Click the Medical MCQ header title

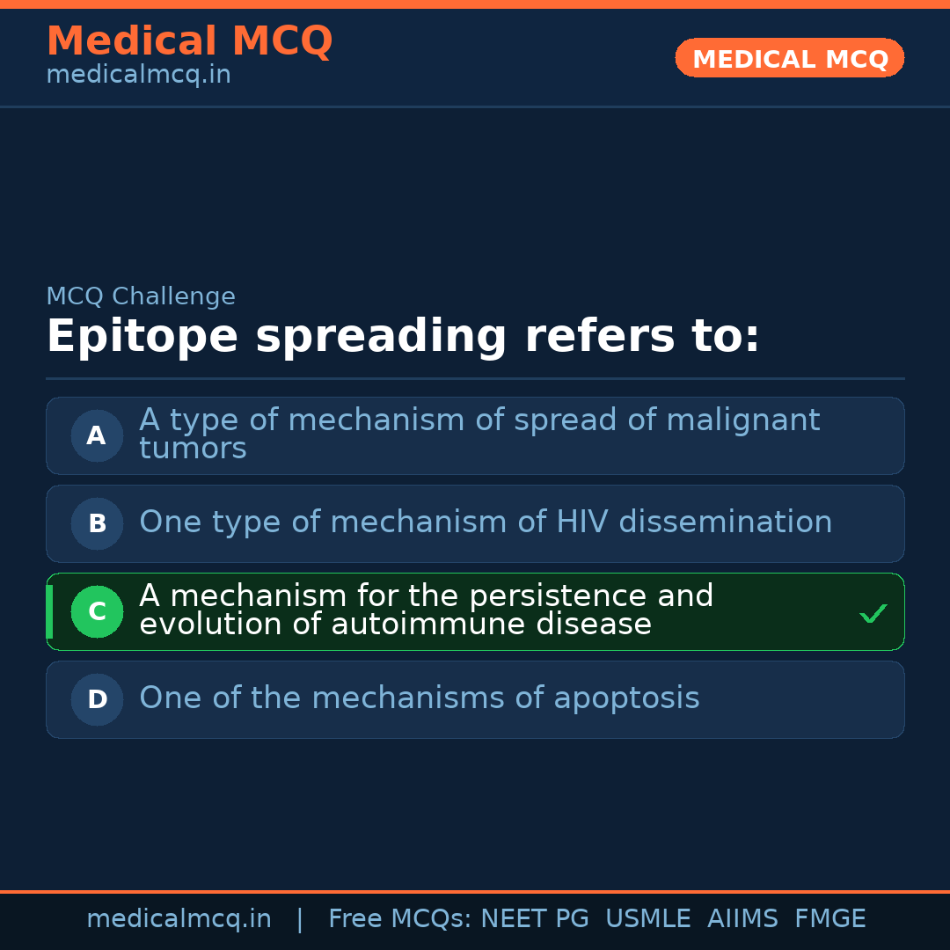point(189,40)
